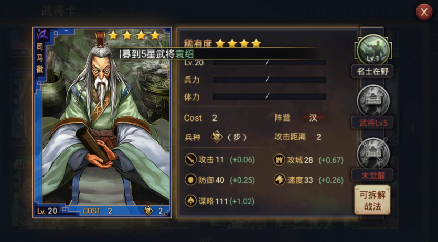Tap the 袁绍 recruitment announcement banner

(x=218, y=53)
